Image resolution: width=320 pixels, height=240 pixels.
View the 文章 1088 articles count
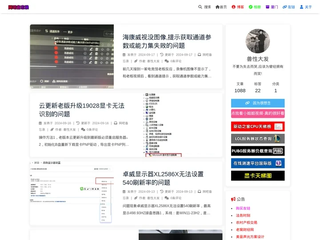[240, 88]
